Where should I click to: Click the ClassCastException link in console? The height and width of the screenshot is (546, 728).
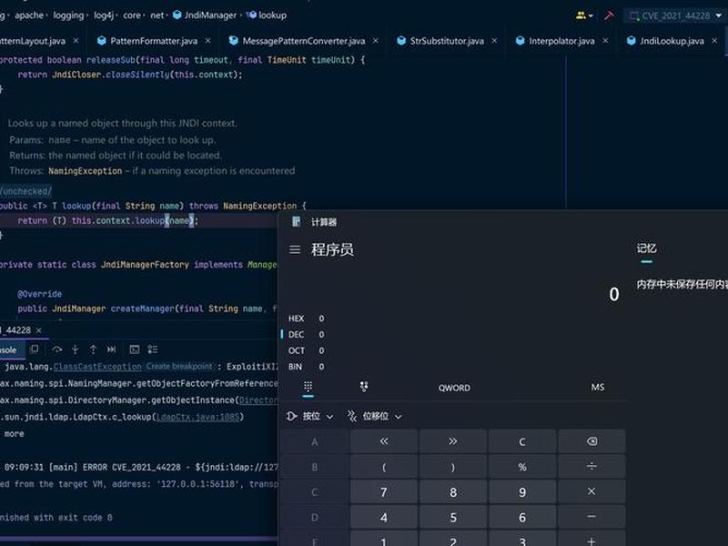coord(97,367)
